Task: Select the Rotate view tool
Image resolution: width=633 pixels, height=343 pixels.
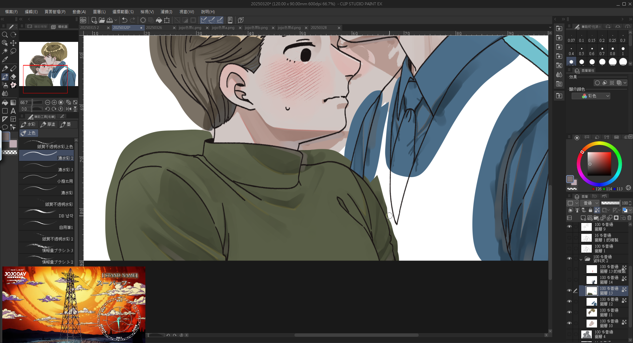Action: pyautogui.click(x=13, y=35)
